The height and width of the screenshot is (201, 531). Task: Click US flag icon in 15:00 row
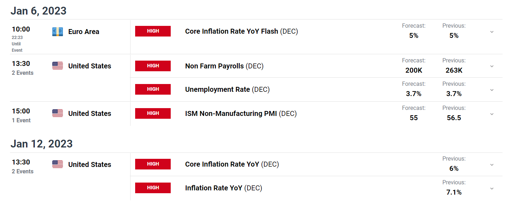[x=58, y=113]
